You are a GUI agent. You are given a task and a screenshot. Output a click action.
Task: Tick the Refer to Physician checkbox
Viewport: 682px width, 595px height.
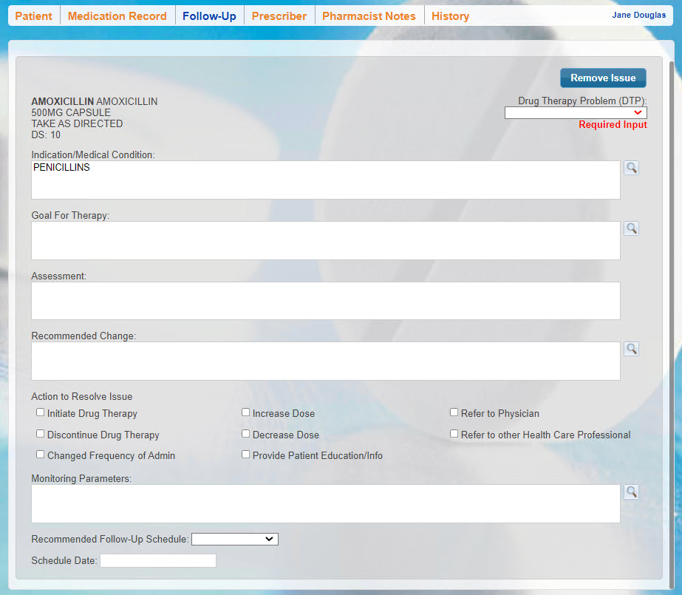(x=454, y=413)
